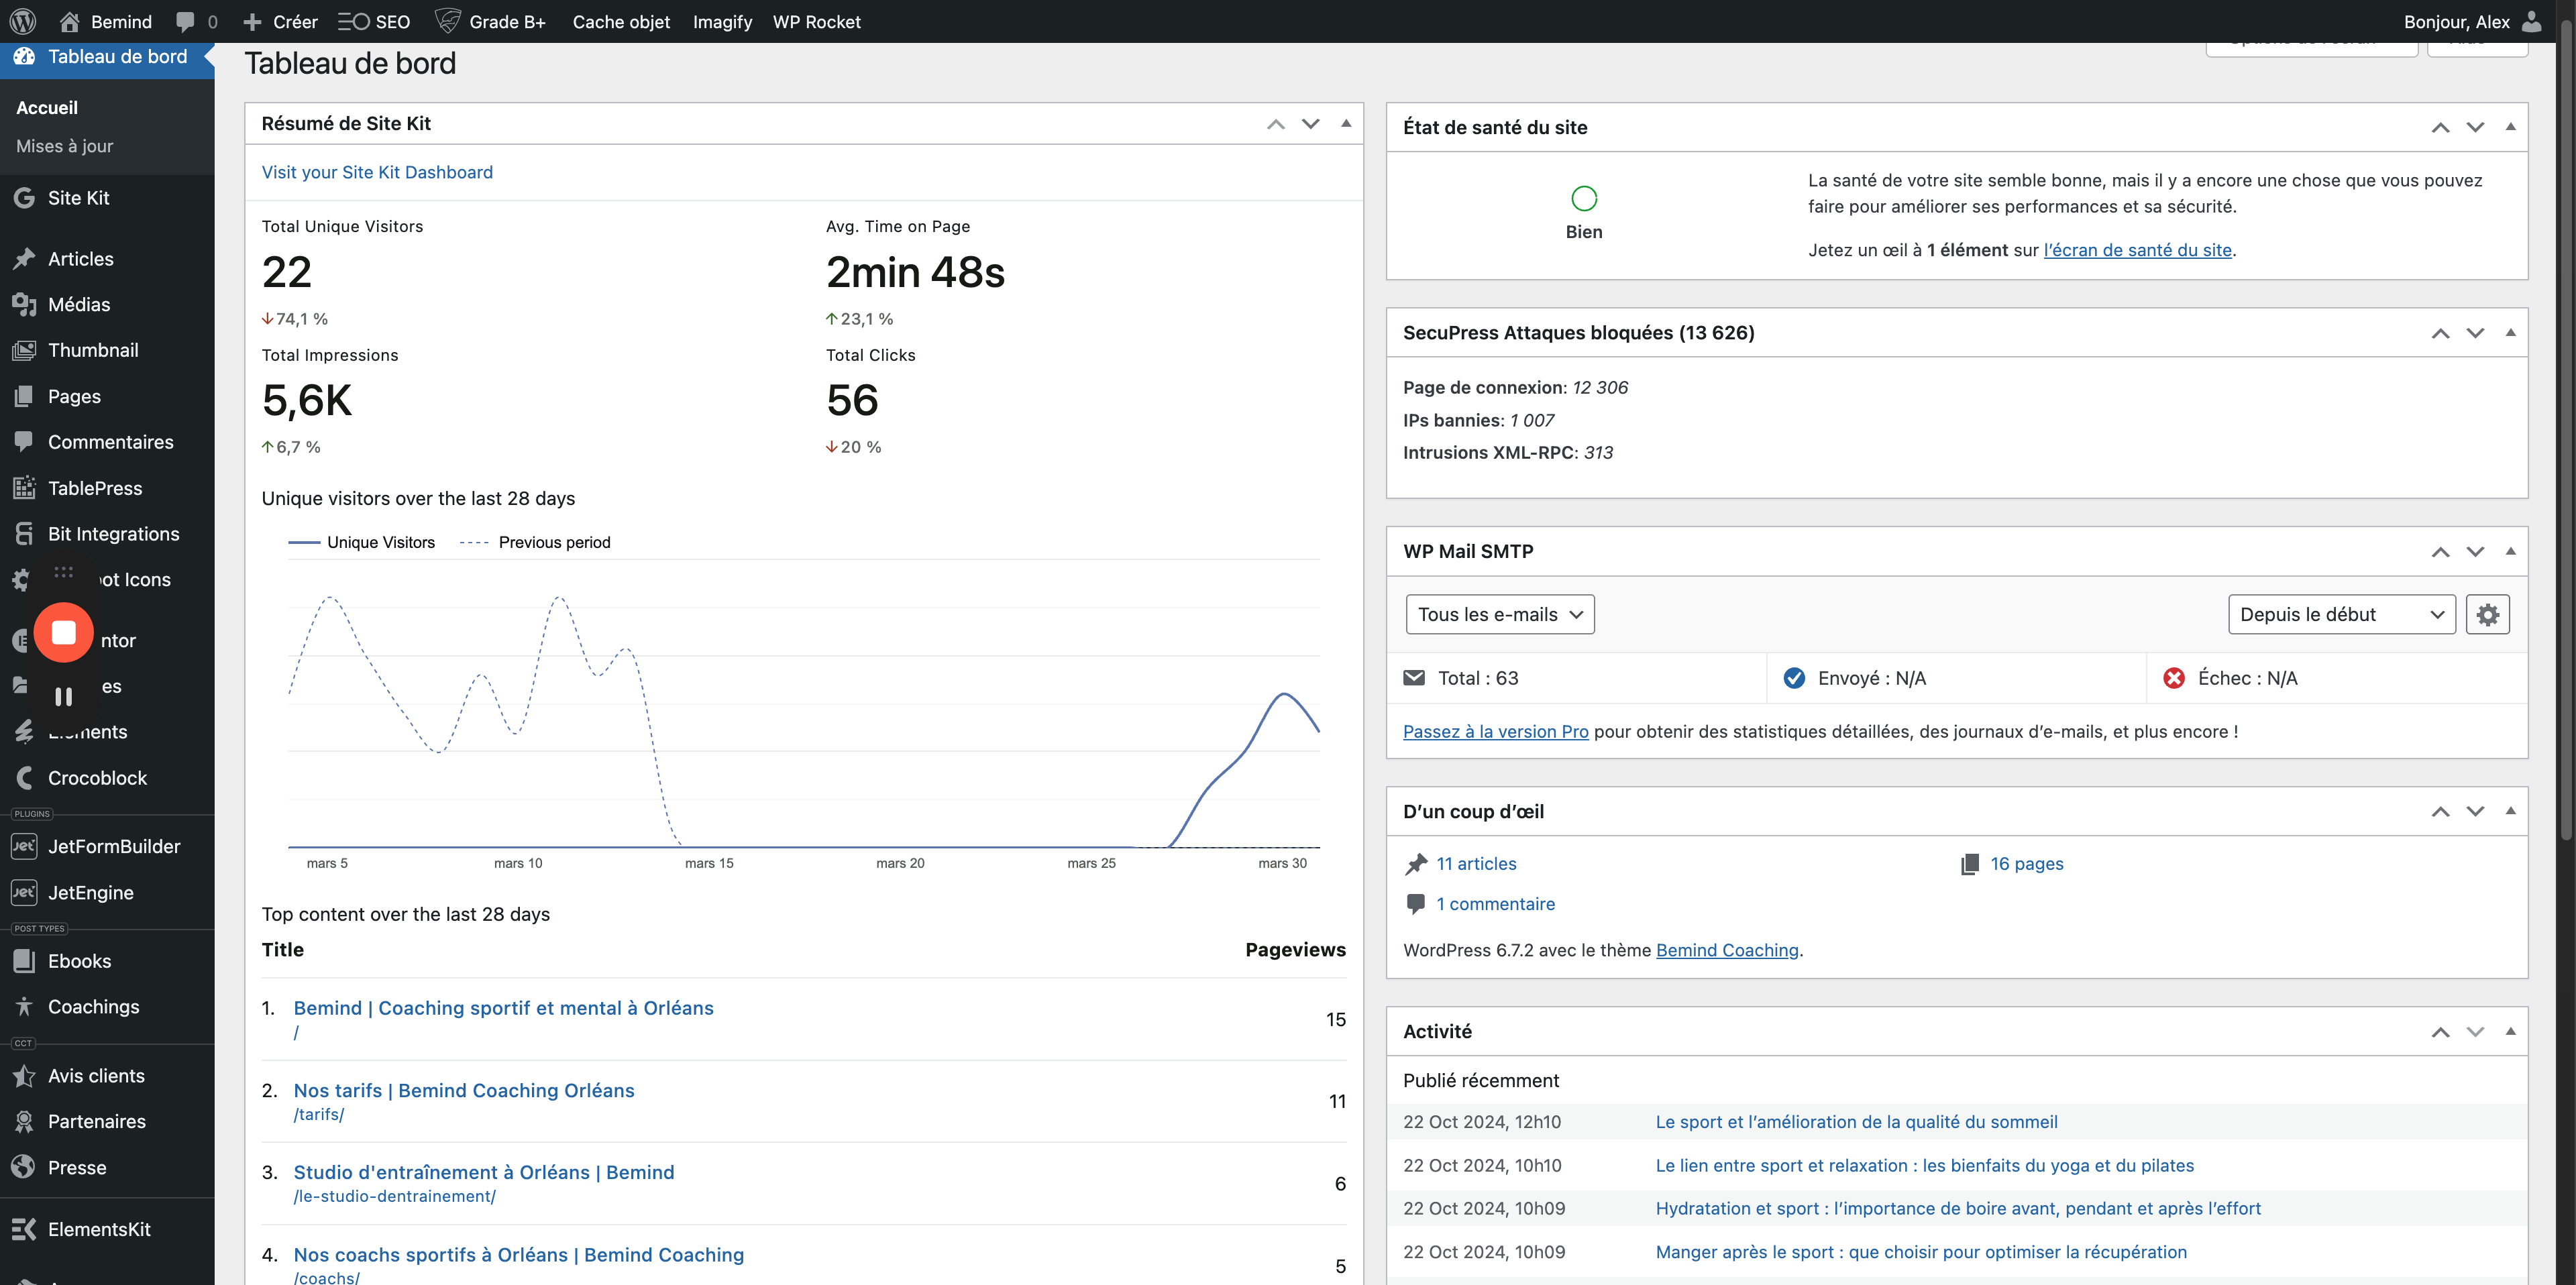
Task: Click the JetEngine jet icon
Action: (24, 892)
